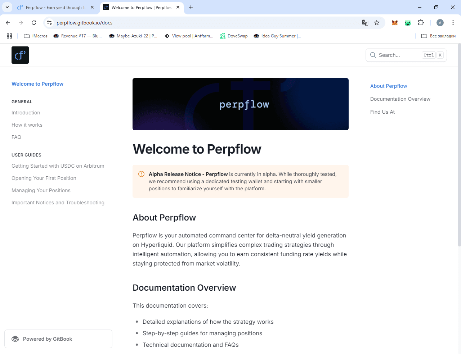This screenshot has width=461, height=354.
Task: Open the How it works page
Action: pos(27,125)
